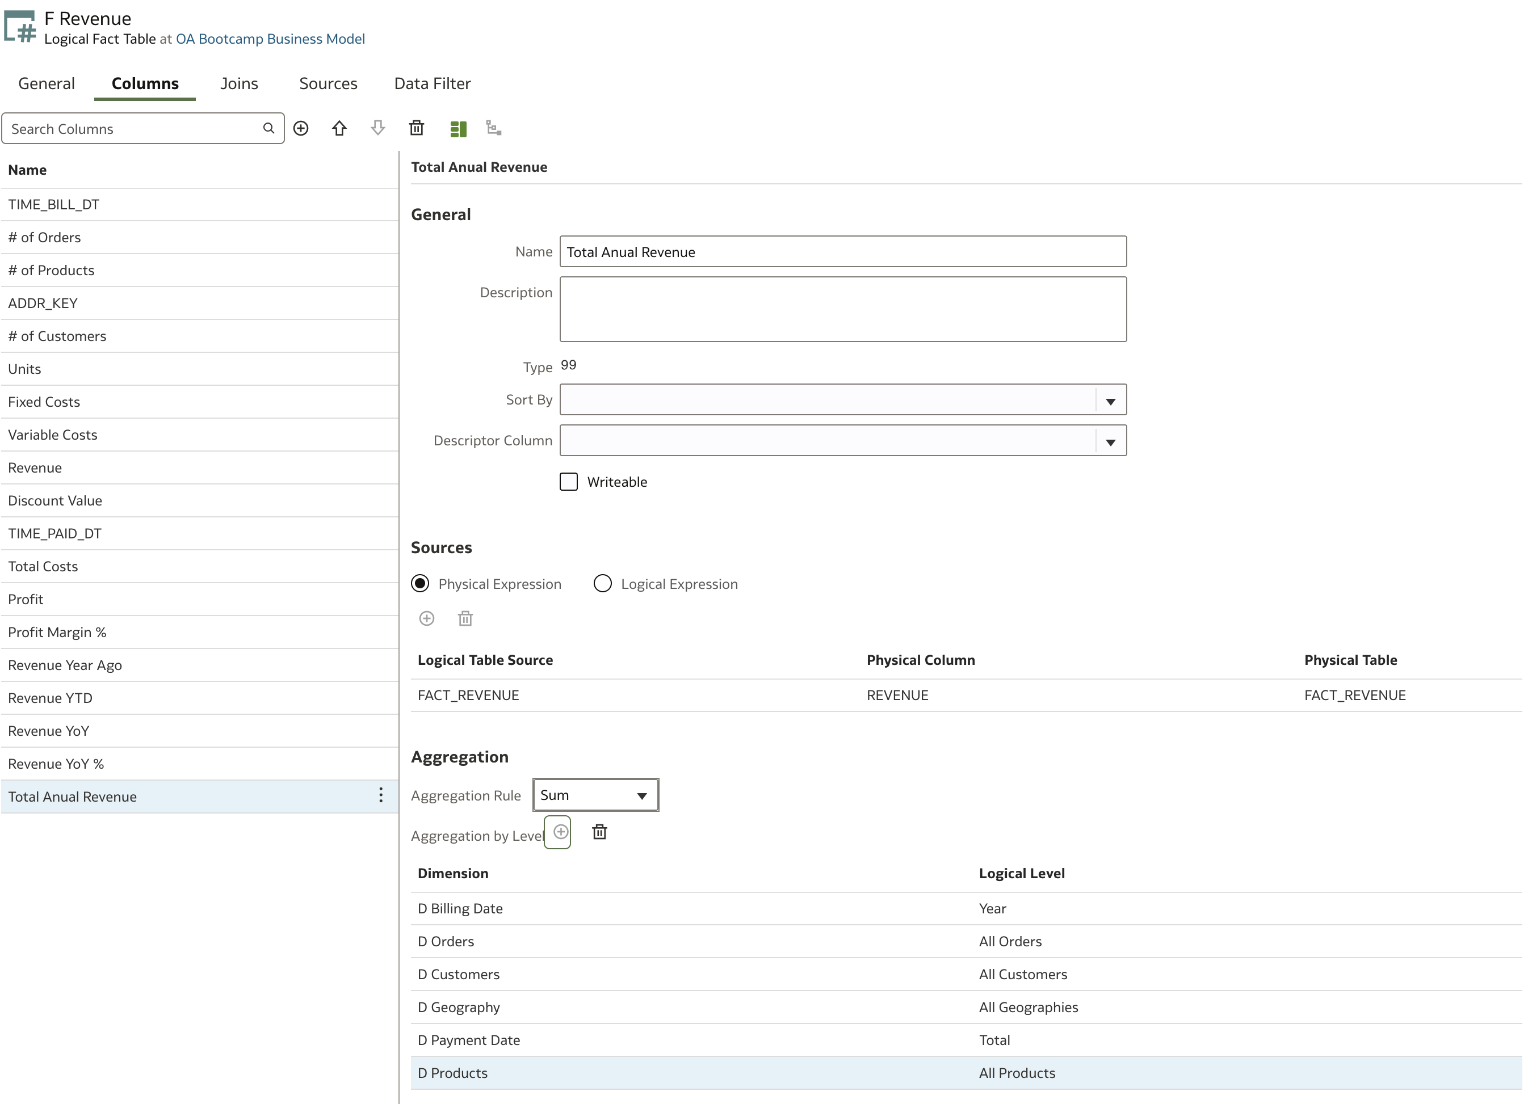
Task: Select the Profit Margin % column
Action: click(x=199, y=633)
